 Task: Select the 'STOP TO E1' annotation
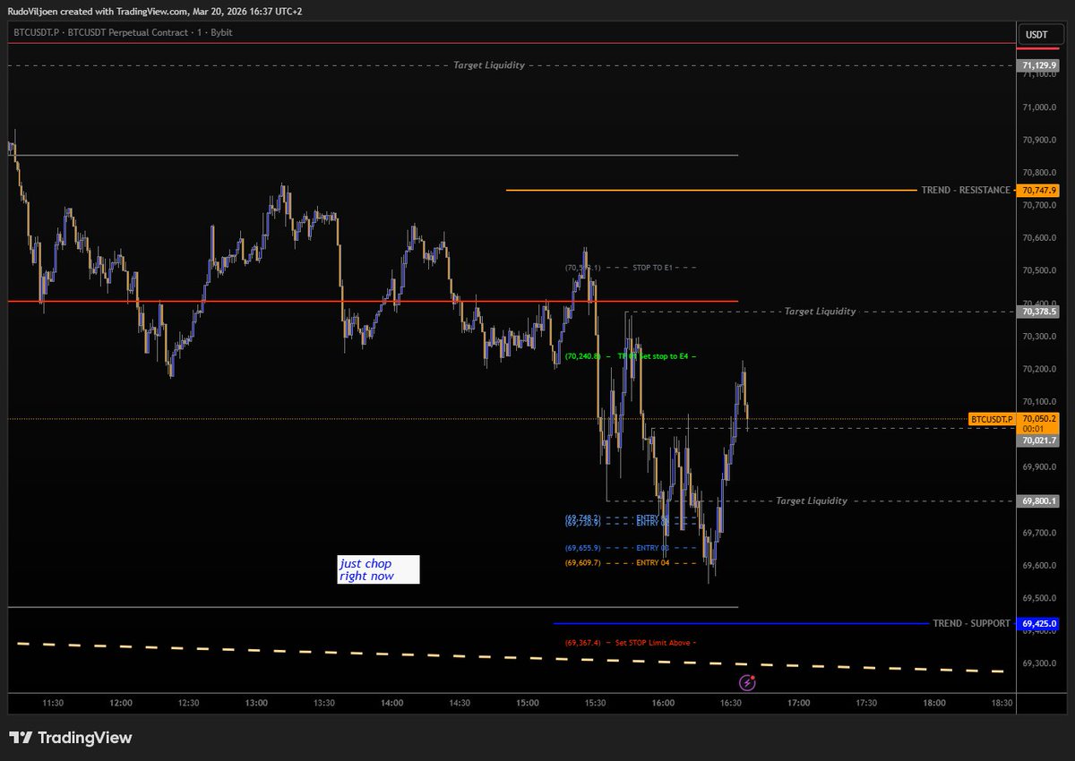click(652, 268)
